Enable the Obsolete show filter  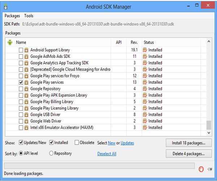(x=77, y=143)
